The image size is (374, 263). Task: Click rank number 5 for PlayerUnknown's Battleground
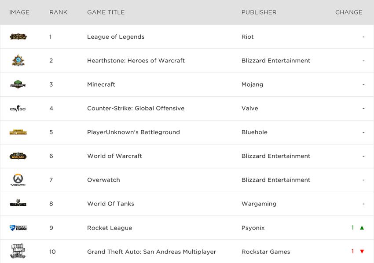pos(51,132)
